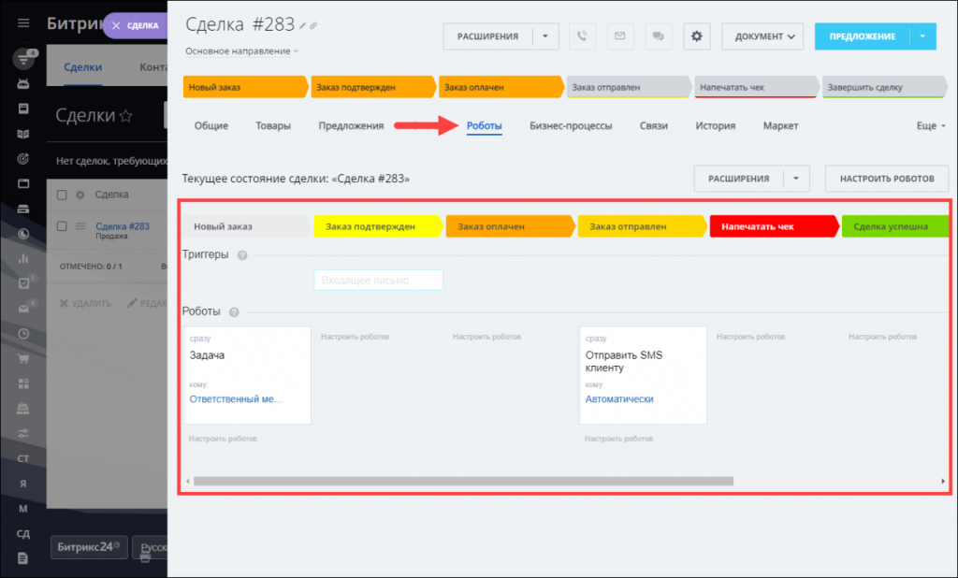Toggle the select-all checkbox in deals header
Image resolution: width=958 pixels, height=578 pixels.
click(x=62, y=195)
